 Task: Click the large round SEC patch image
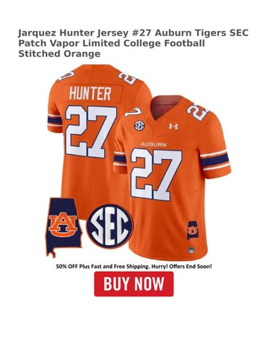tap(110, 226)
